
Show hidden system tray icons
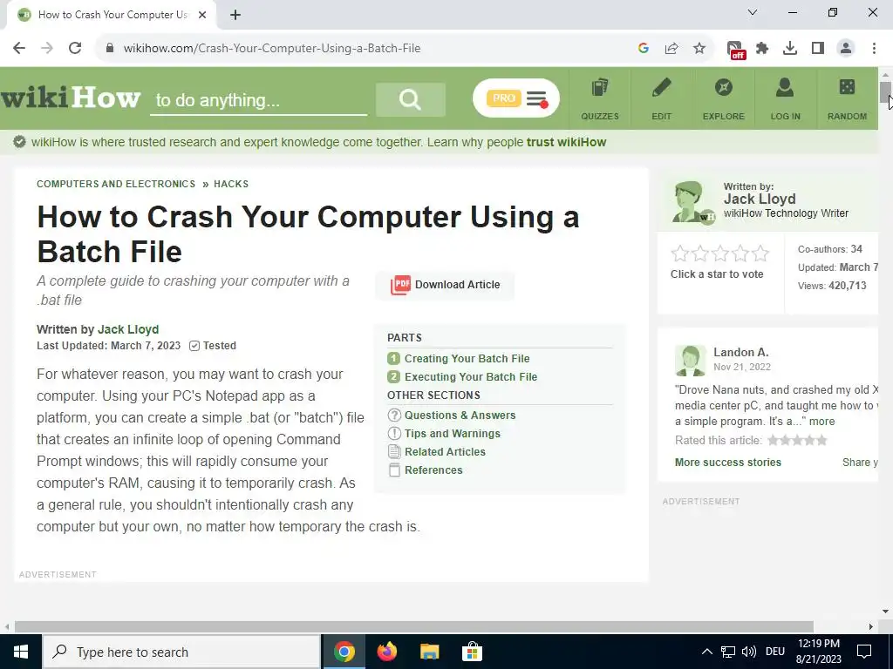point(706,652)
